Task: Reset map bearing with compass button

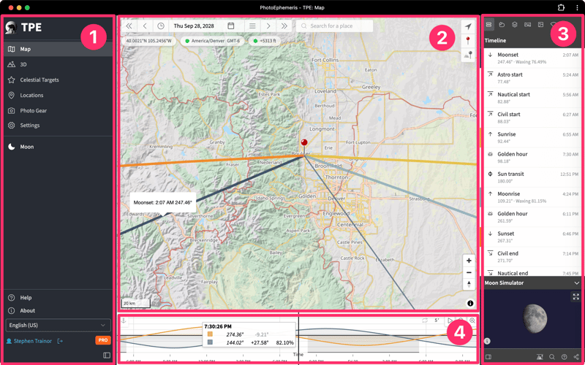Action: 469,285
